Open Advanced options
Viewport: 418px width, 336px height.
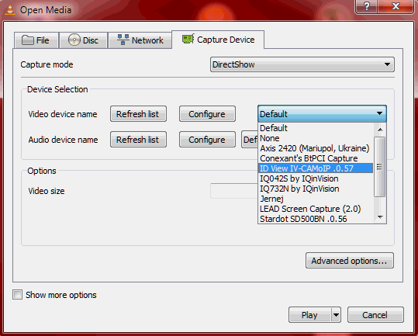350,261
